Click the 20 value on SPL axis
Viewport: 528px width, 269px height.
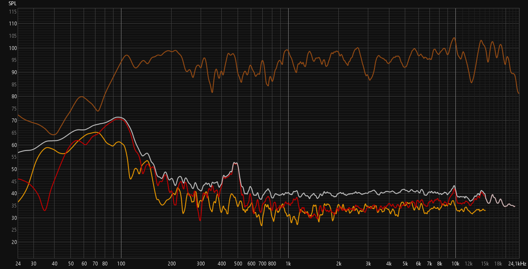click(14, 242)
